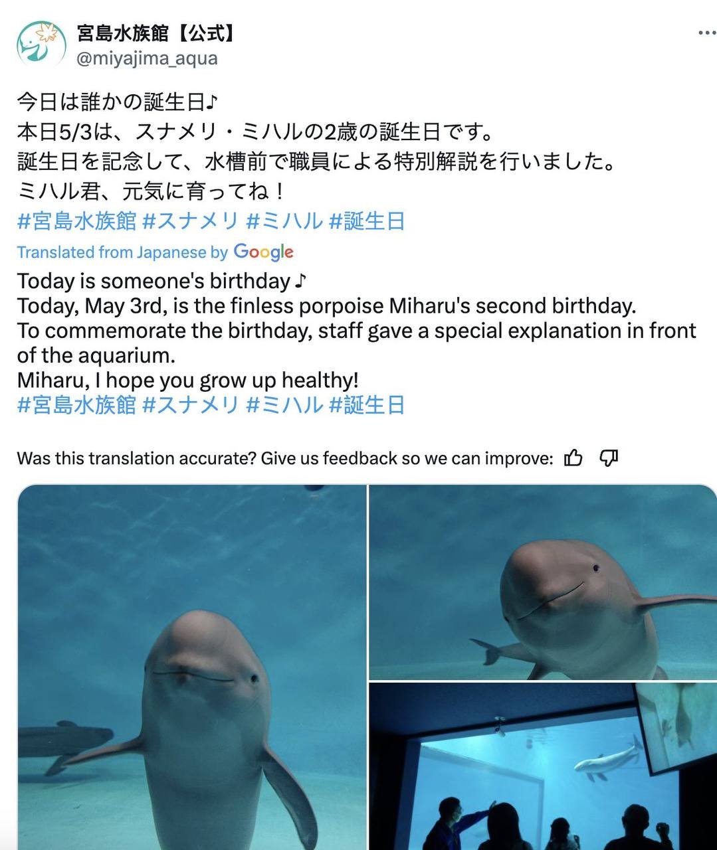Open top-right photo of smiling porpoise
This screenshot has width=717, height=850.
[x=543, y=582]
